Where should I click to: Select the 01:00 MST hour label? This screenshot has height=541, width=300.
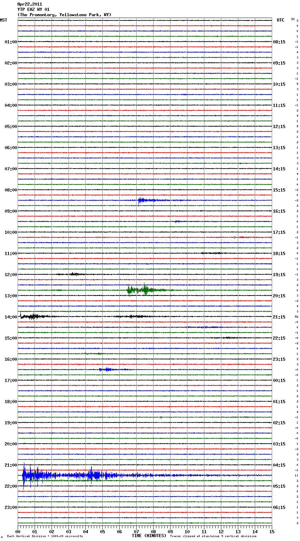click(x=11, y=42)
